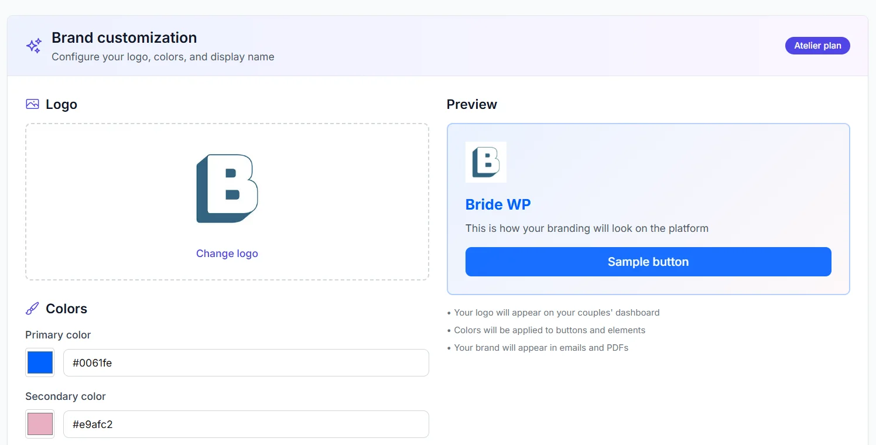Click the paintbrush icon next to Colors
This screenshot has width=876, height=445.
[32, 309]
